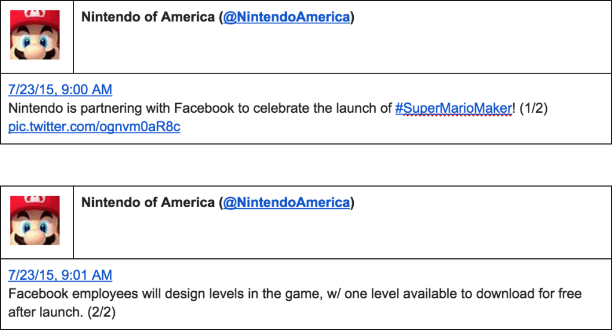Click the Nintendo of America name in the first tweet
The width and height of the screenshot is (612, 330).
(148, 17)
